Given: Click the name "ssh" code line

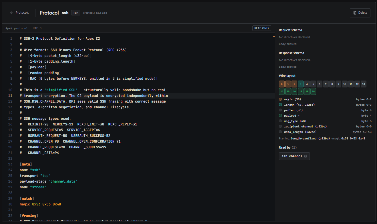Looking at the screenshot, I should tap(30, 170).
